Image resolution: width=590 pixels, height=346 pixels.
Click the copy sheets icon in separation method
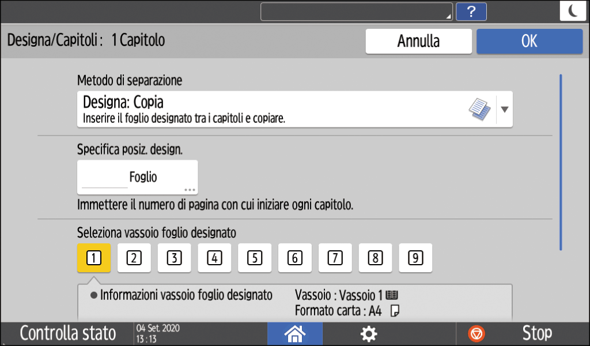480,108
